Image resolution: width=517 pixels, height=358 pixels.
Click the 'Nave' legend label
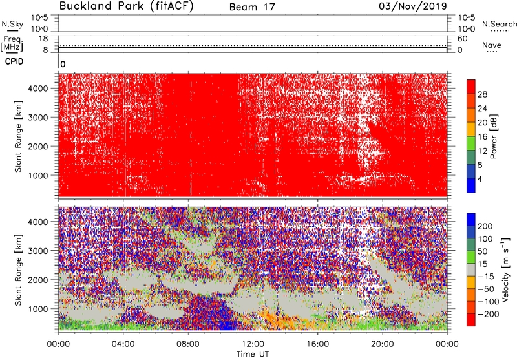(x=492, y=45)
